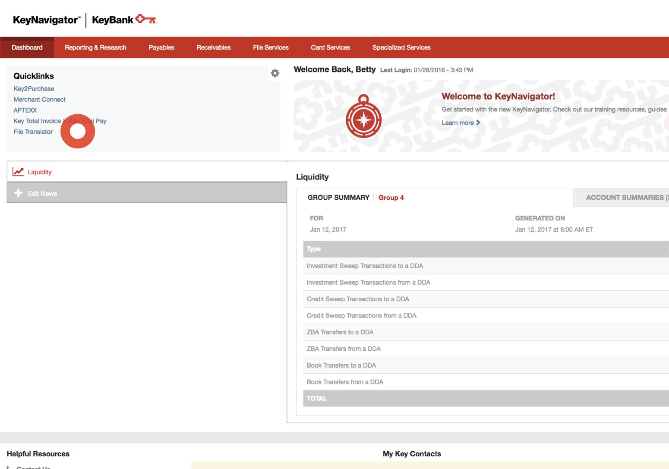Click the red key logo beside KeyBank
Viewport: 669px width, 469px height.
[146, 19]
